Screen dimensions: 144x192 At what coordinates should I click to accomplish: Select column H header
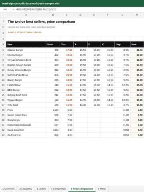[x=137, y=15]
